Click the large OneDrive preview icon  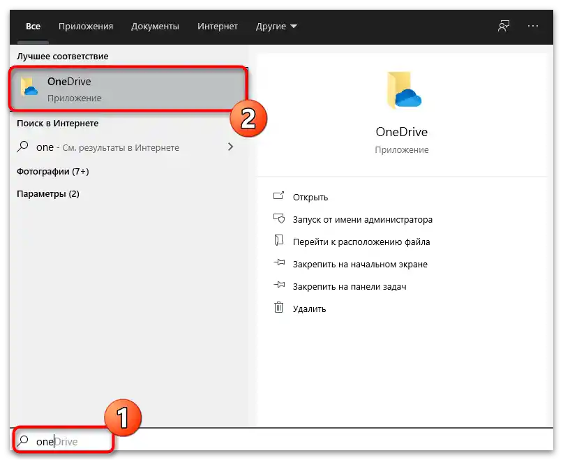pyautogui.click(x=403, y=90)
